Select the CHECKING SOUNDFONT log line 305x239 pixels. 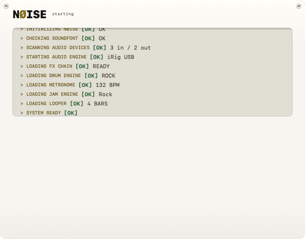tap(152, 38)
